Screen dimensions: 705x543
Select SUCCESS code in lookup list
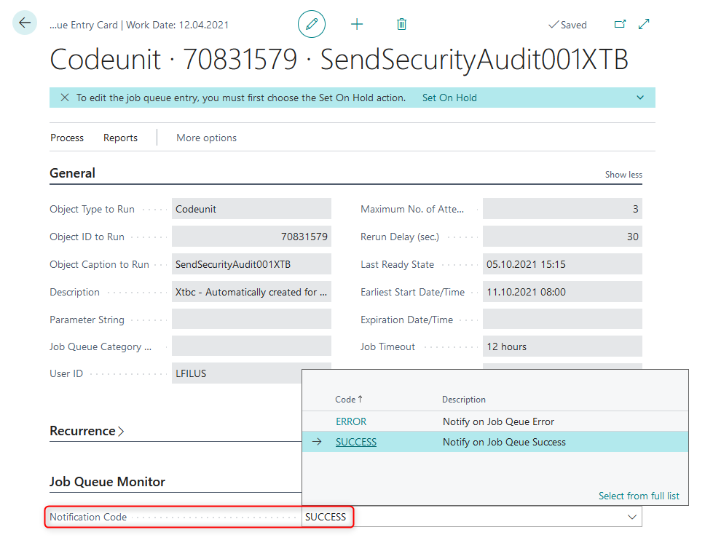tap(356, 443)
